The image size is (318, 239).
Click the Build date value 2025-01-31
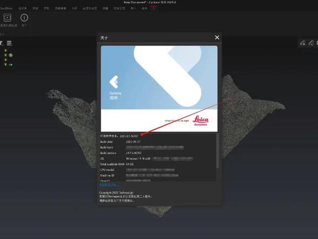pyautogui.click(x=133, y=142)
